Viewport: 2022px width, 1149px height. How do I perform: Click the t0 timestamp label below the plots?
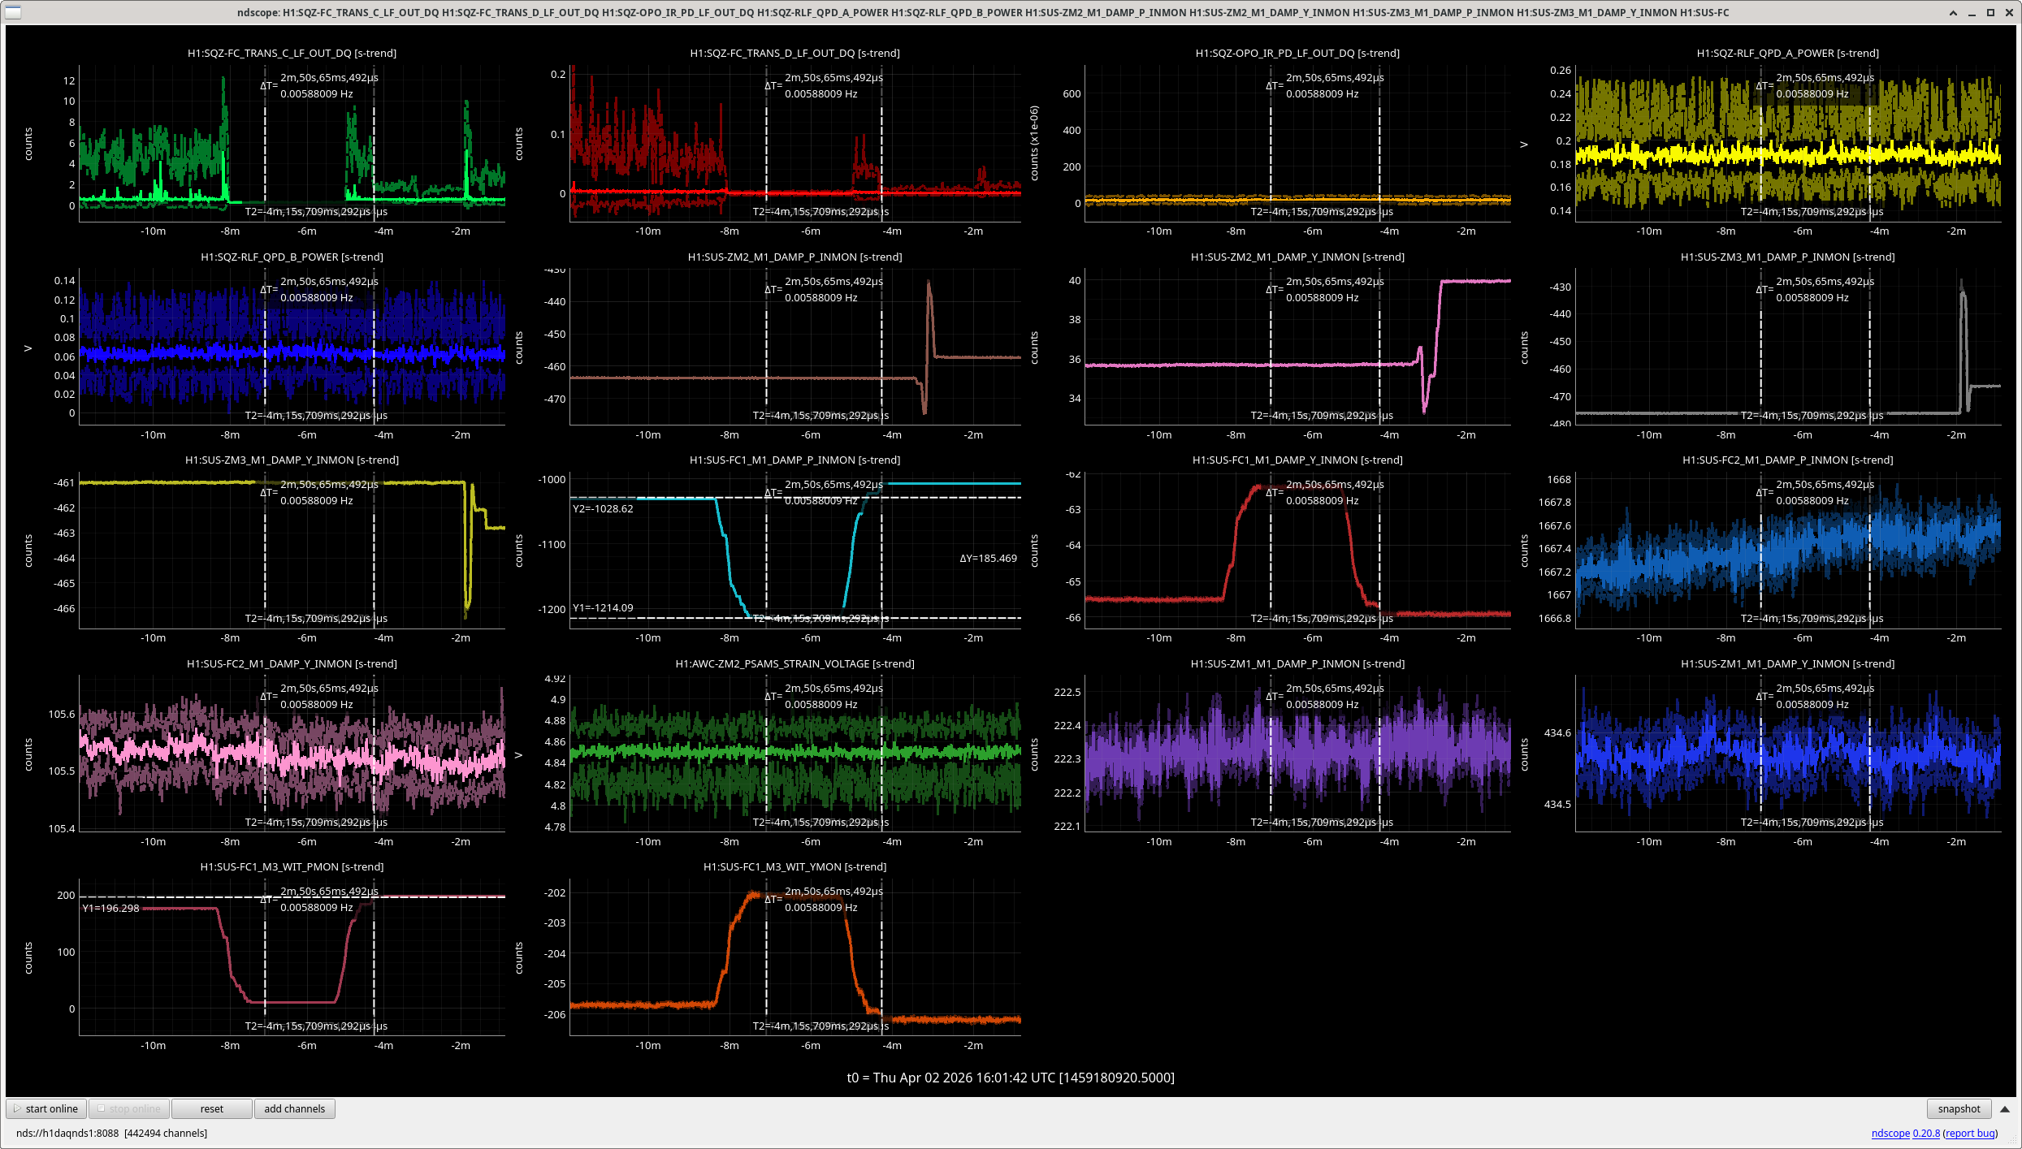click(1011, 1078)
